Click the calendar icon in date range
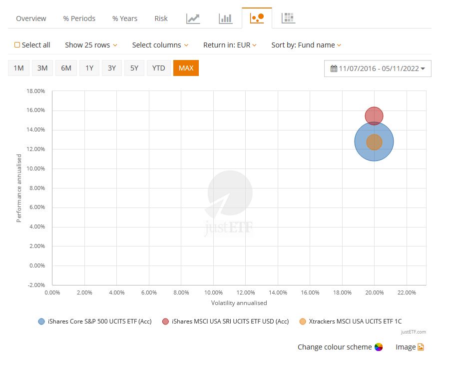 click(x=334, y=68)
